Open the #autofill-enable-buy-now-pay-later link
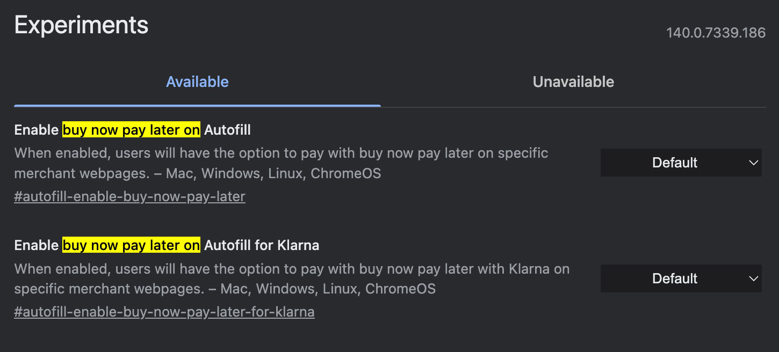Image resolution: width=779 pixels, height=352 pixels. 129,196
